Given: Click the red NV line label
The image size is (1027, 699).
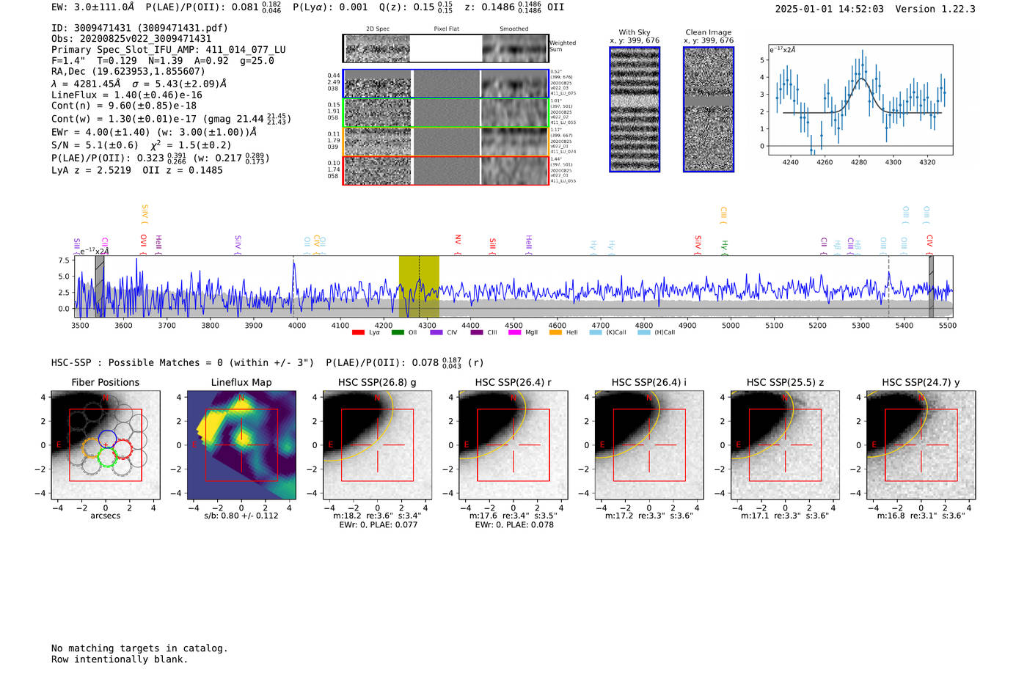Looking at the screenshot, I should pyautogui.click(x=458, y=244).
